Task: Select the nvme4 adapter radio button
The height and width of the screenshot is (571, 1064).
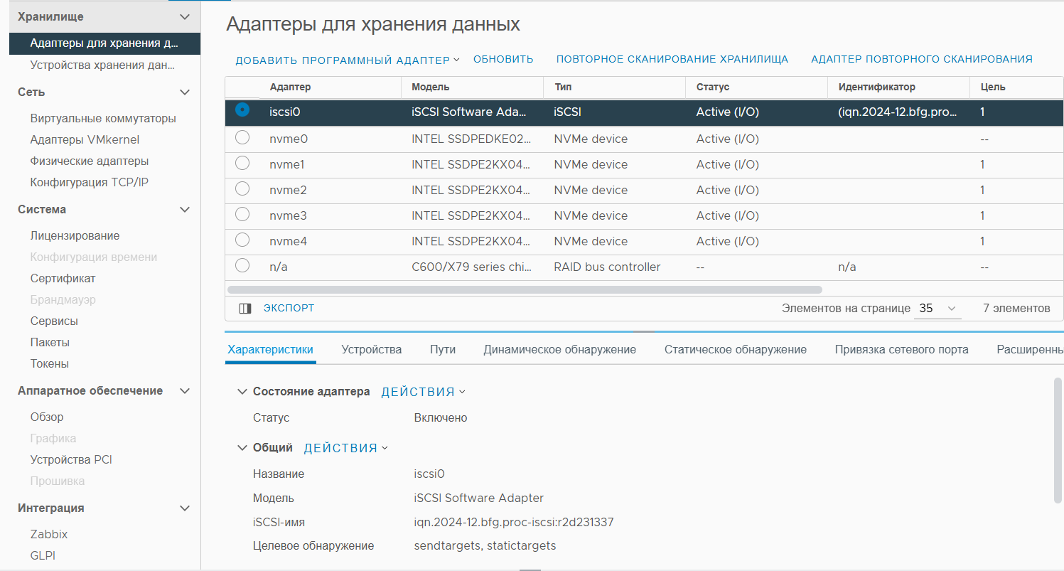Action: (x=242, y=240)
